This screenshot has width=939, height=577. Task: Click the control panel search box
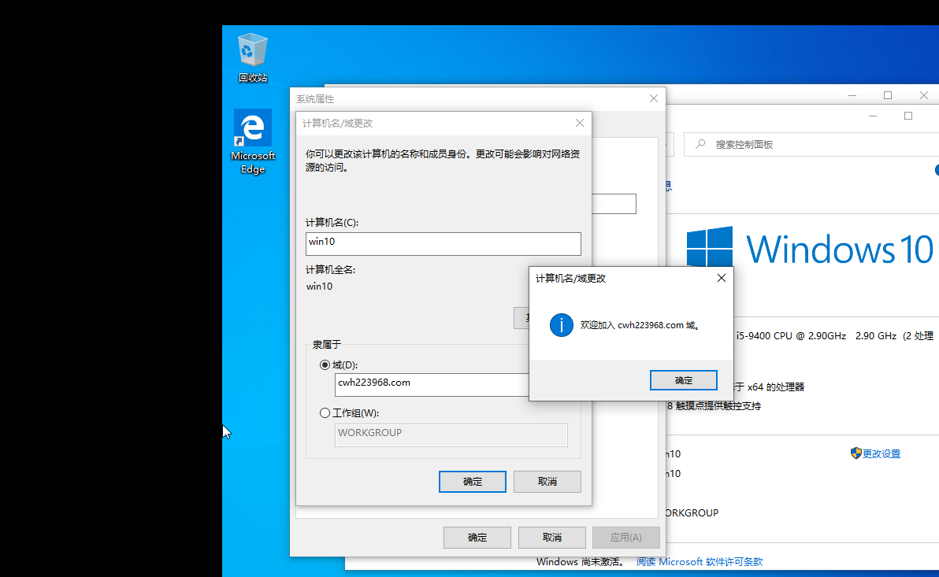pyautogui.click(x=811, y=144)
